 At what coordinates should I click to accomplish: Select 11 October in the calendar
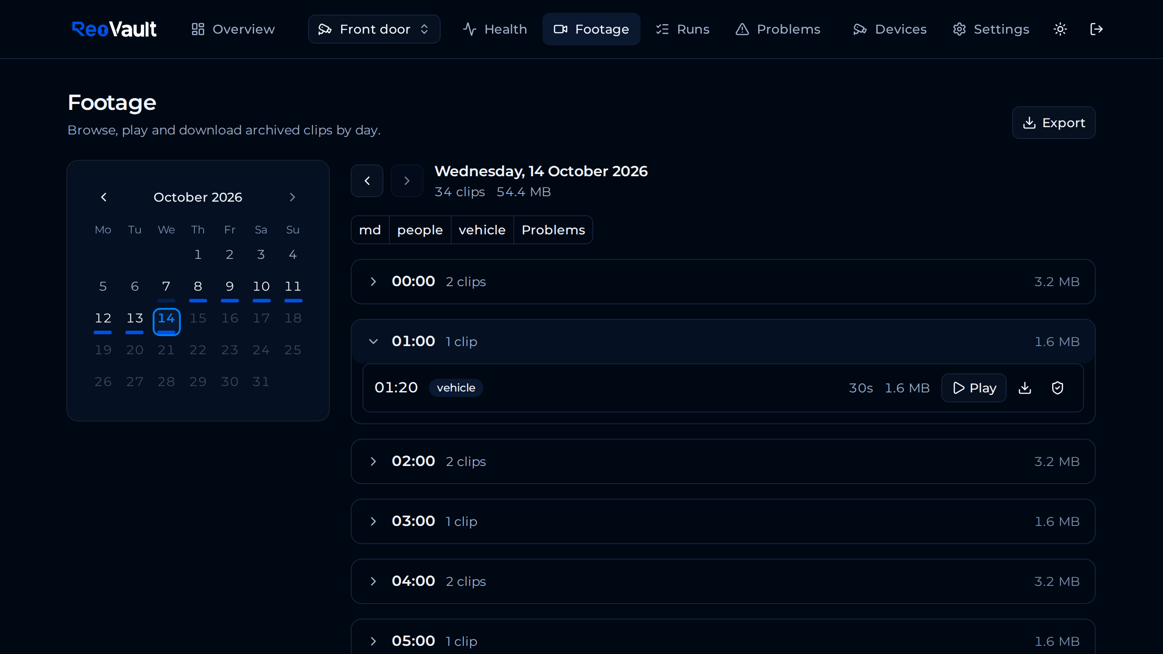(x=293, y=289)
